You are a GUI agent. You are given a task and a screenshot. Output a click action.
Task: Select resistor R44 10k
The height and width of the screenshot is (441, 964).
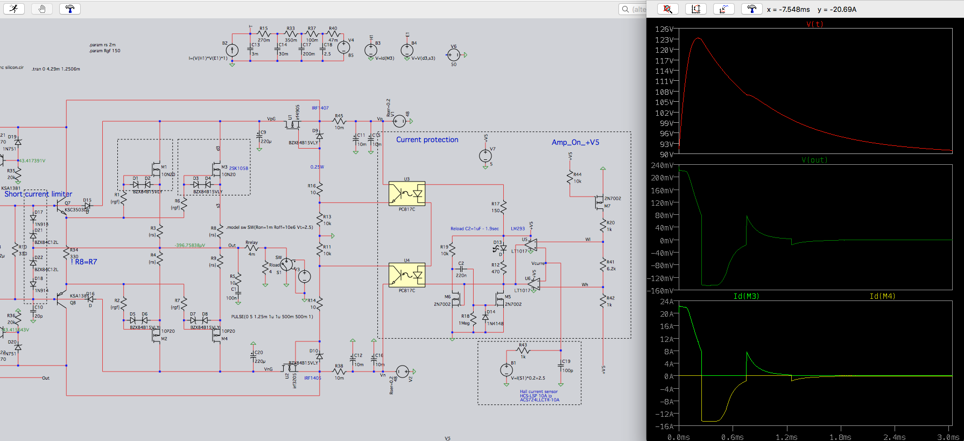click(570, 177)
